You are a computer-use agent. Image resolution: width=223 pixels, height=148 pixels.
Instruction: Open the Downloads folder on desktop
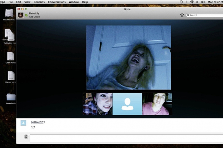tap(11, 97)
